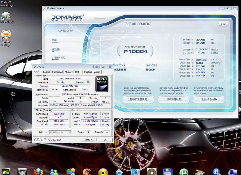Click the SUBMIT RESULTS button
This screenshot has width=241, height=175.
(138, 100)
